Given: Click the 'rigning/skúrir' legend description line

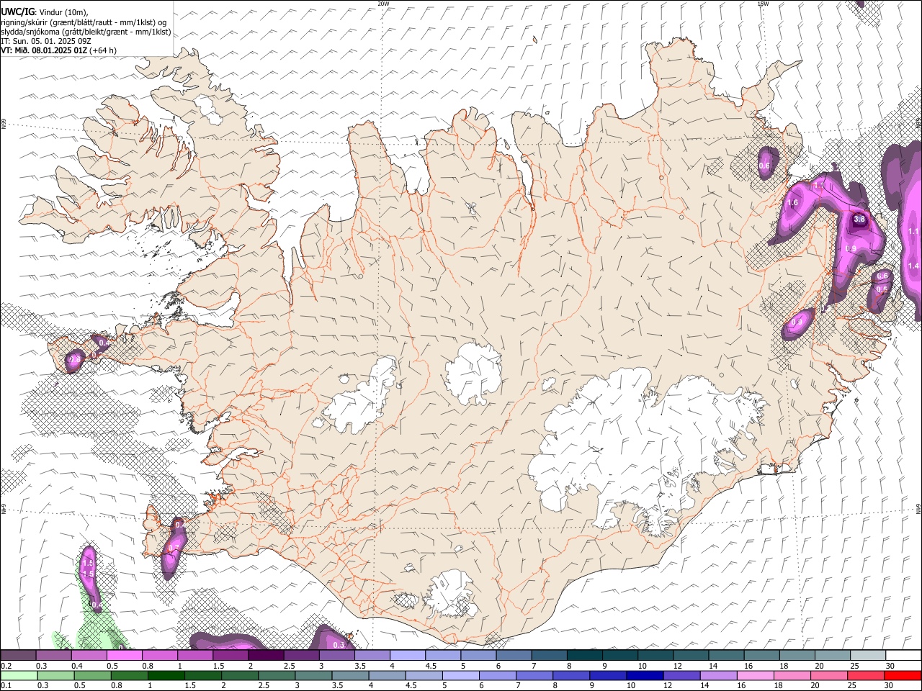Looking at the screenshot, I should coord(84,22).
